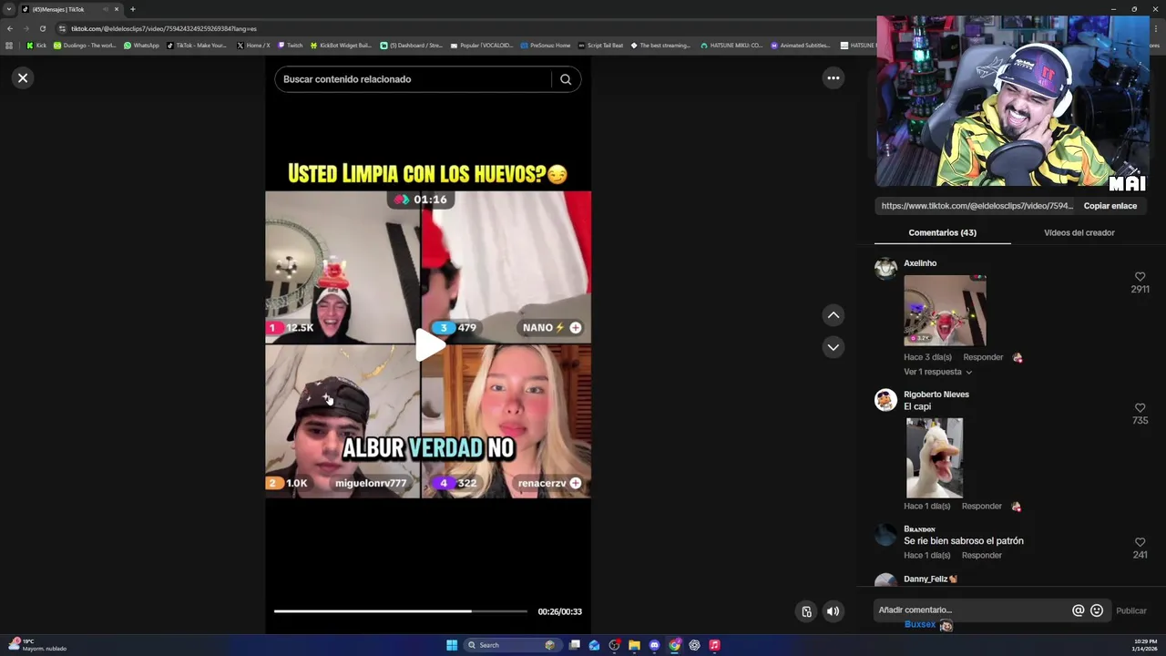Go to previous video with up arrow

[833, 315]
